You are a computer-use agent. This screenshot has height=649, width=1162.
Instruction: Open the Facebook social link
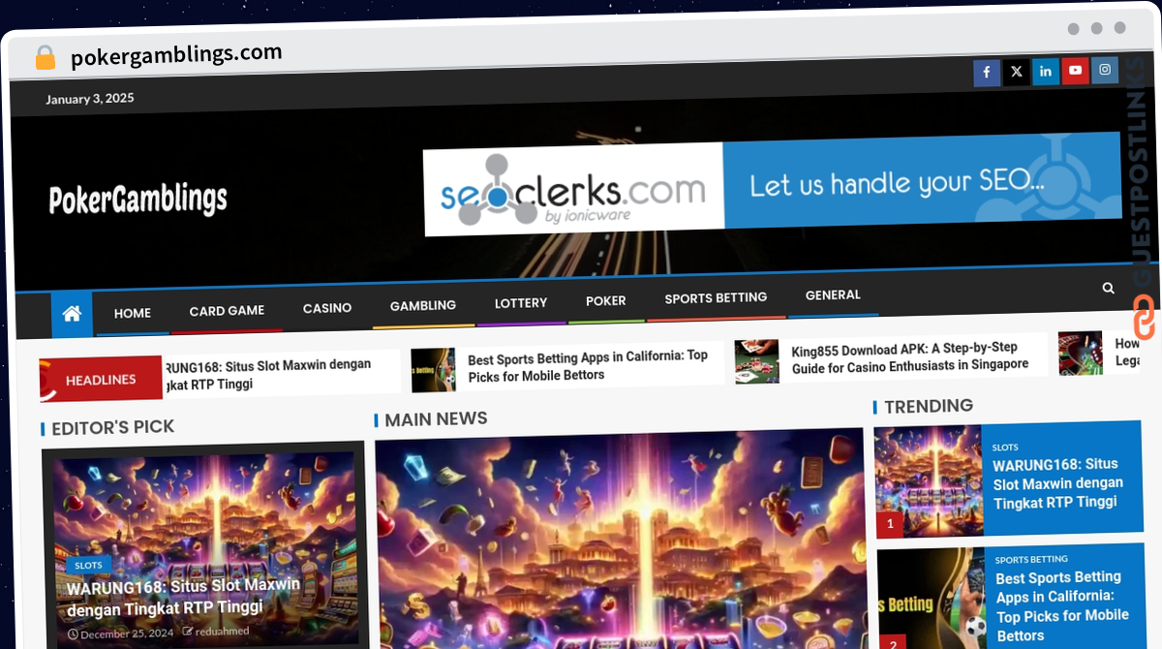click(987, 73)
